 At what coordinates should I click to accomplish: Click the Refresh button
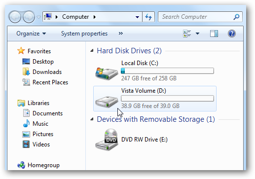pyautogui.click(x=148, y=17)
